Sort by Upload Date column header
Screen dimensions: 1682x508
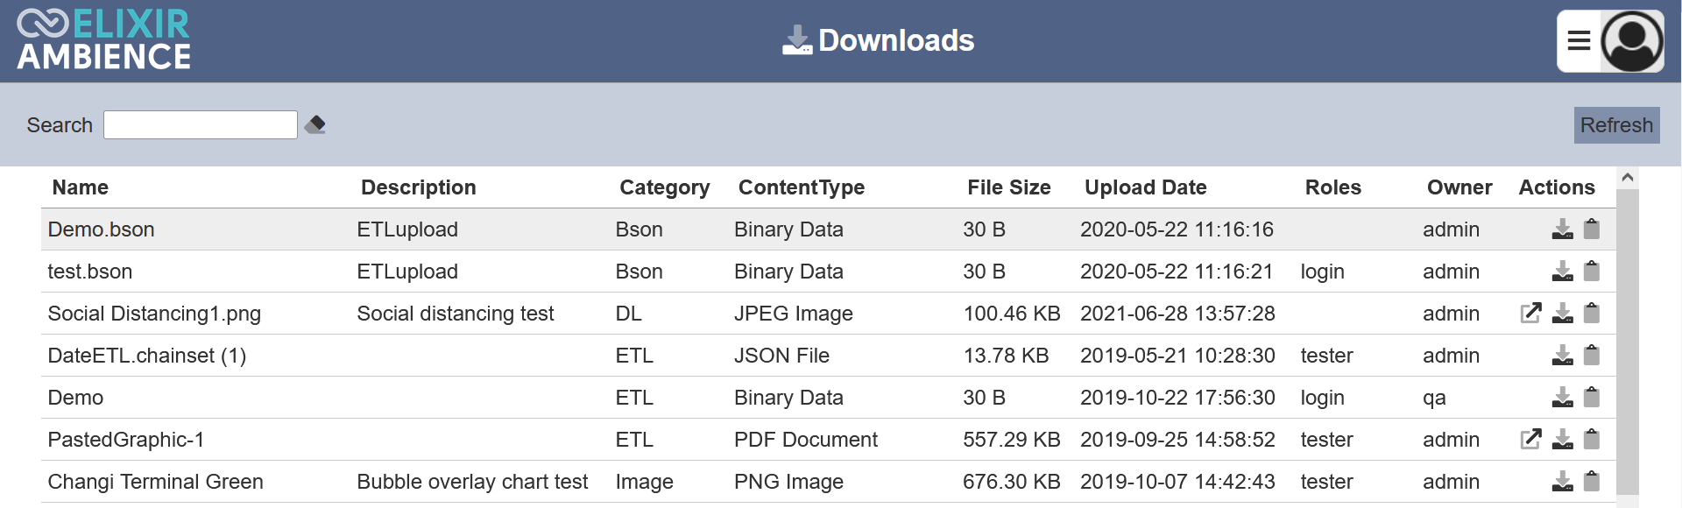tap(1145, 187)
